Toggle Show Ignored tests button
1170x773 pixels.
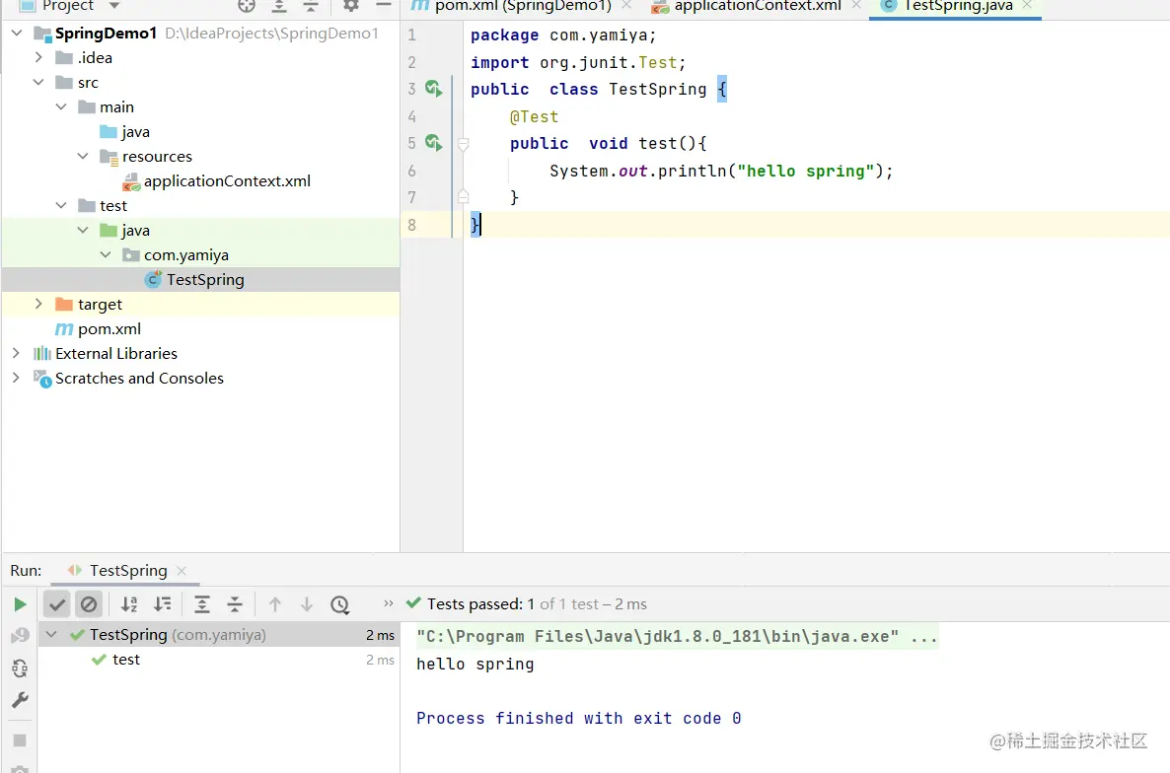point(89,604)
